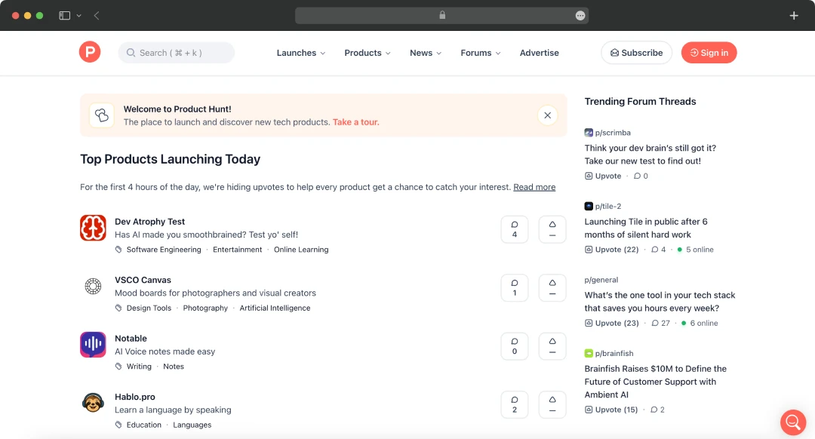Open comments for VSCO Canvas
The image size is (815, 439).
515,288
